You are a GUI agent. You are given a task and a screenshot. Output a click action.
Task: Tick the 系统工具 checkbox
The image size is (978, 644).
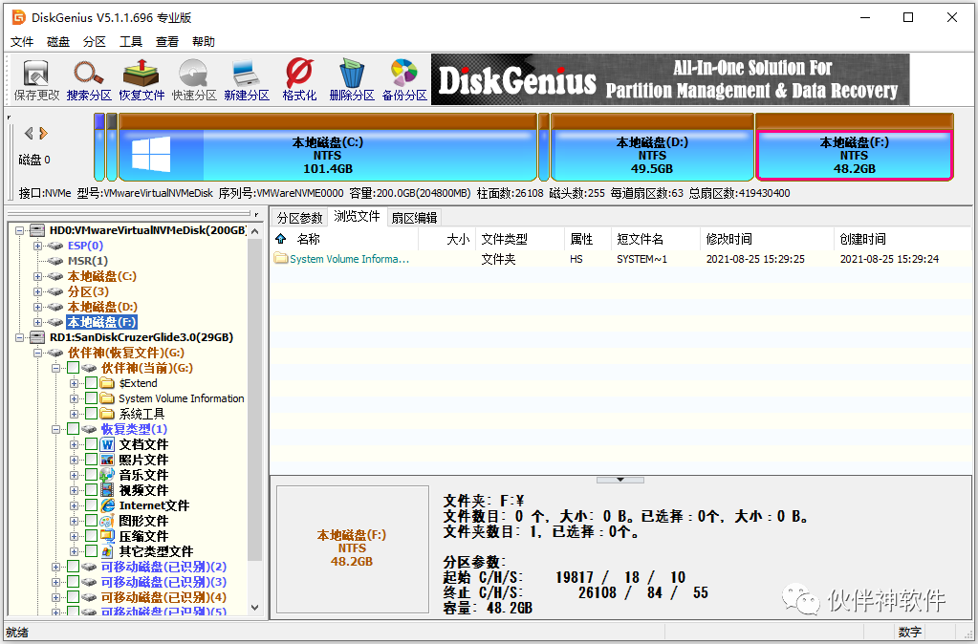pyautogui.click(x=91, y=414)
